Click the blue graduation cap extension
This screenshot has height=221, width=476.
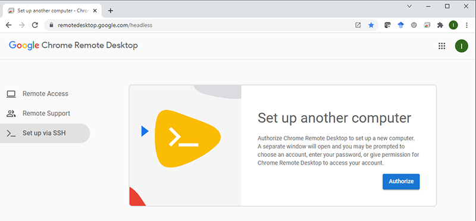click(400, 25)
